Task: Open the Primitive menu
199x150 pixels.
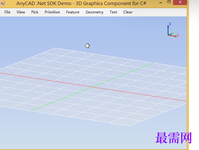Action: tap(52, 12)
